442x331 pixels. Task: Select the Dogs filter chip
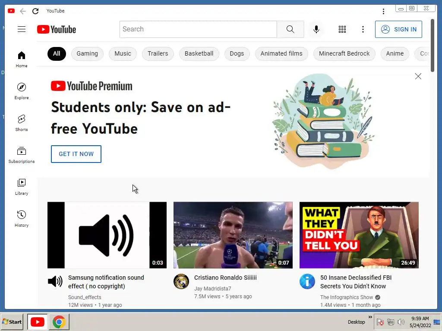(237, 54)
